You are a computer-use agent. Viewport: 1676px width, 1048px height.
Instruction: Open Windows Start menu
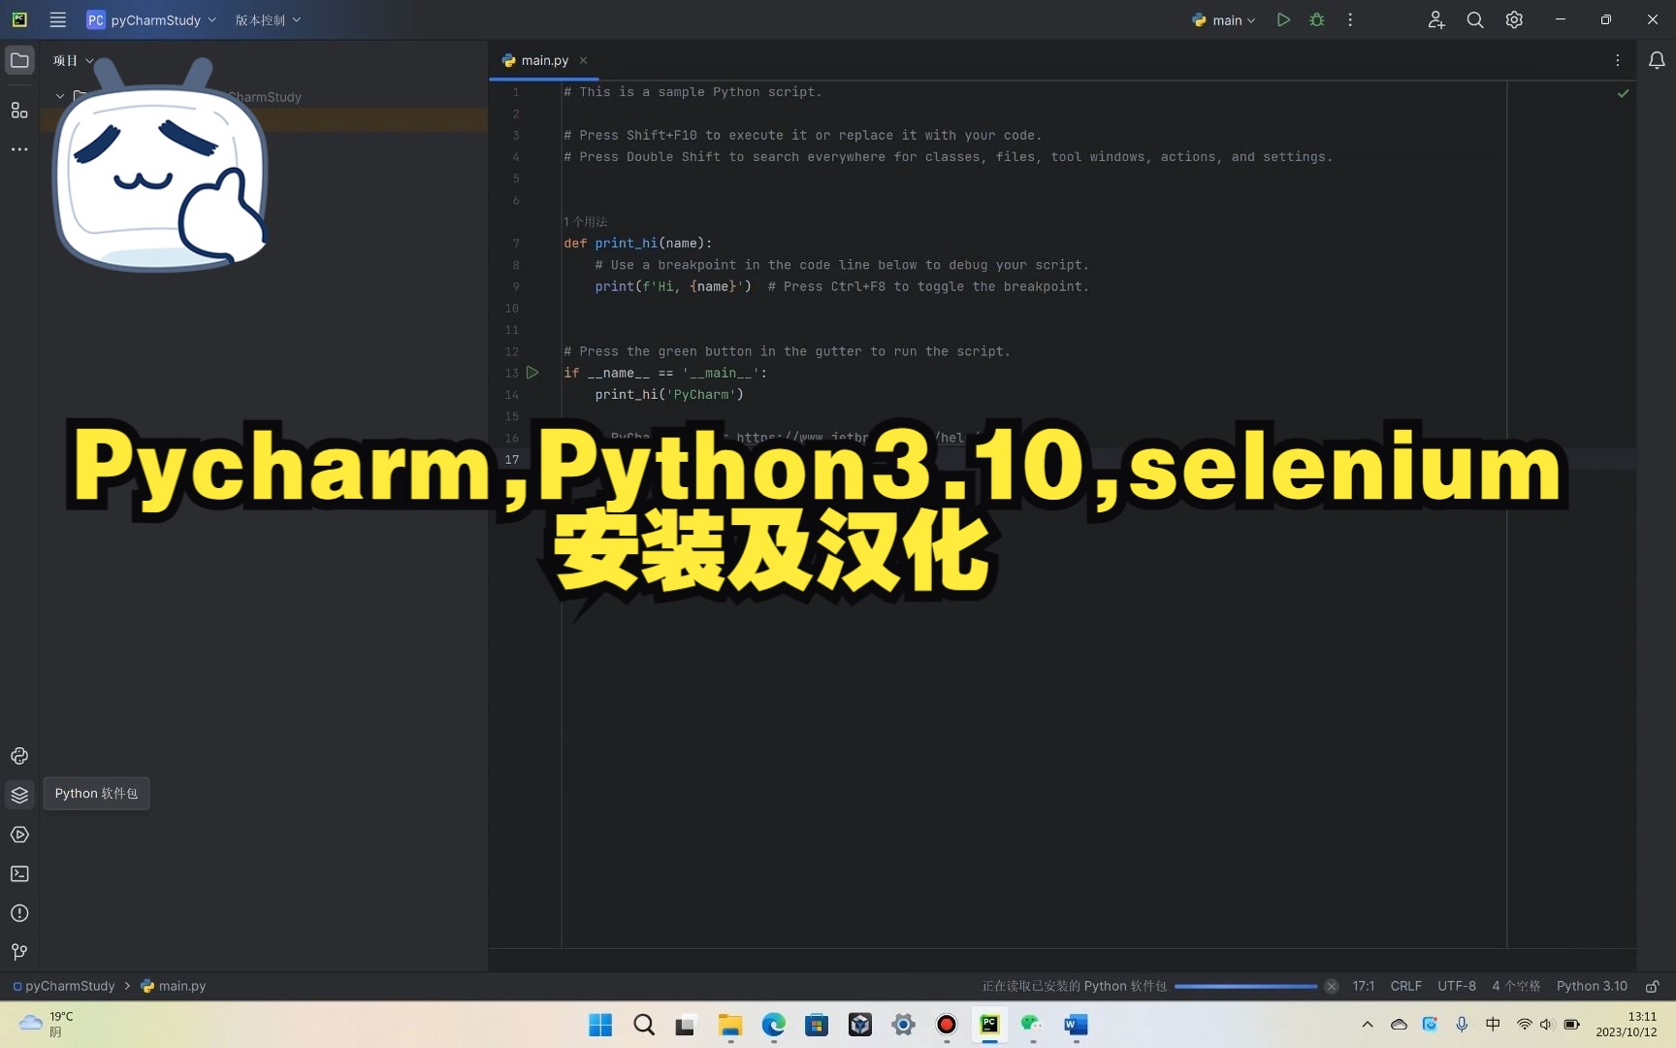[x=600, y=1025]
